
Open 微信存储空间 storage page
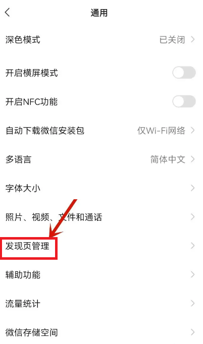point(101,331)
